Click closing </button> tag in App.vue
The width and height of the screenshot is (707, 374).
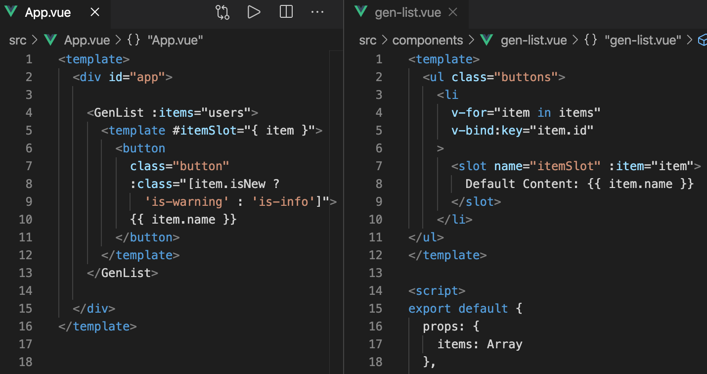(147, 237)
